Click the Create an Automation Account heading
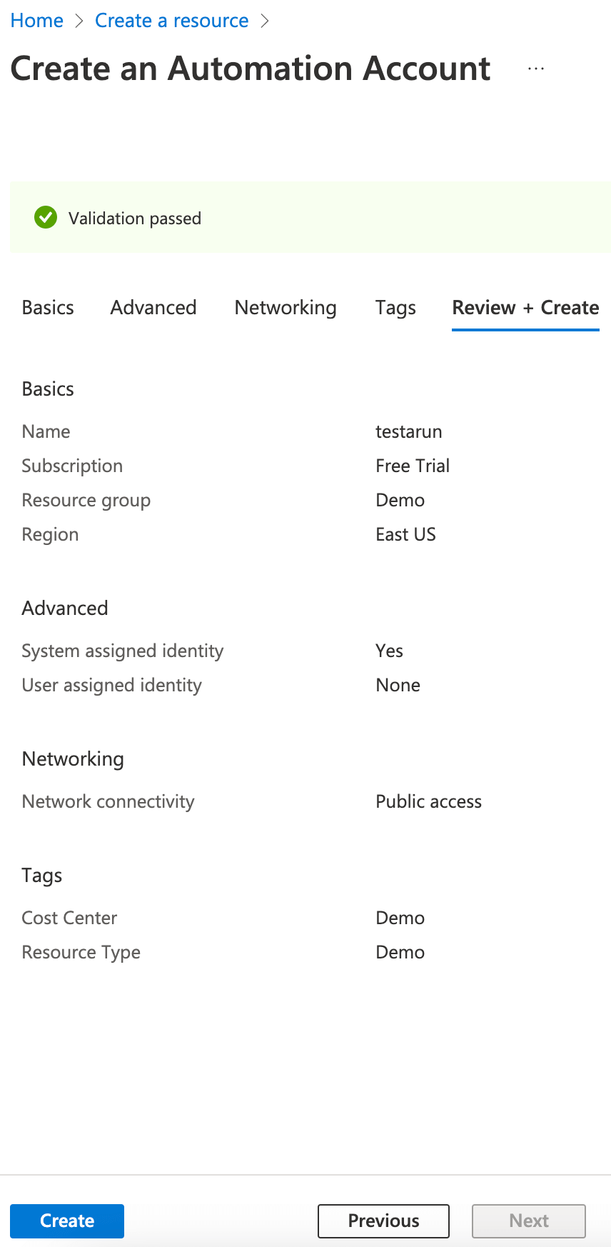Image resolution: width=611 pixels, height=1247 pixels. tap(251, 69)
